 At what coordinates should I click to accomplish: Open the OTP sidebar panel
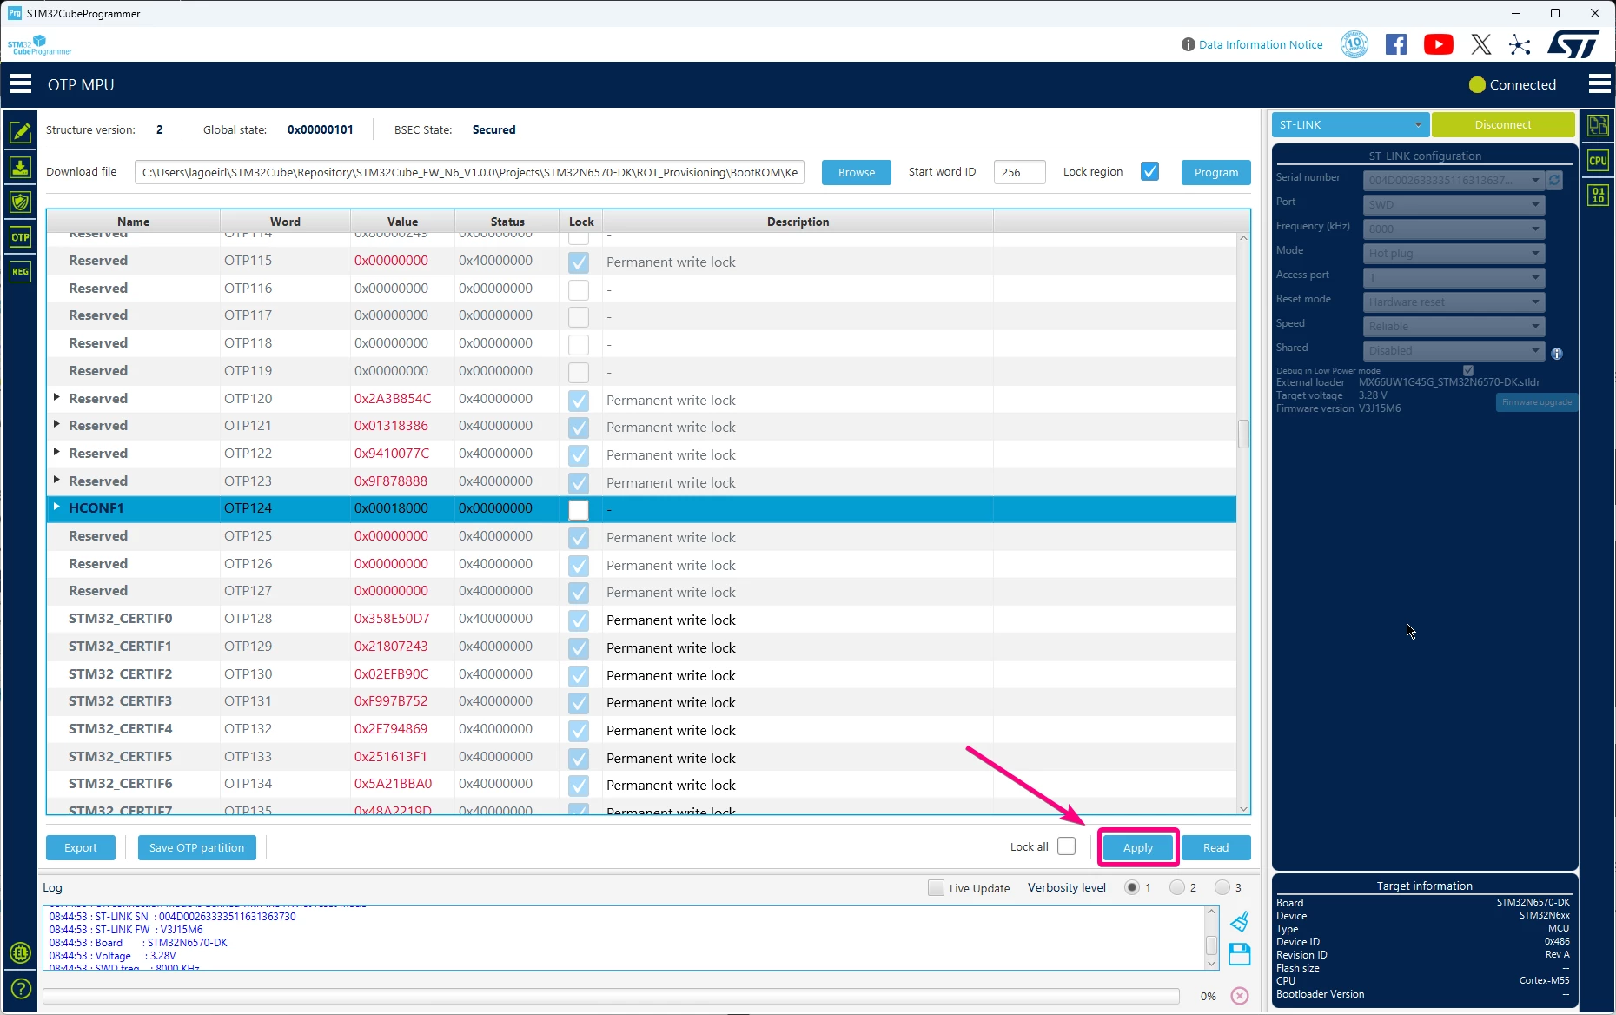[x=21, y=237]
